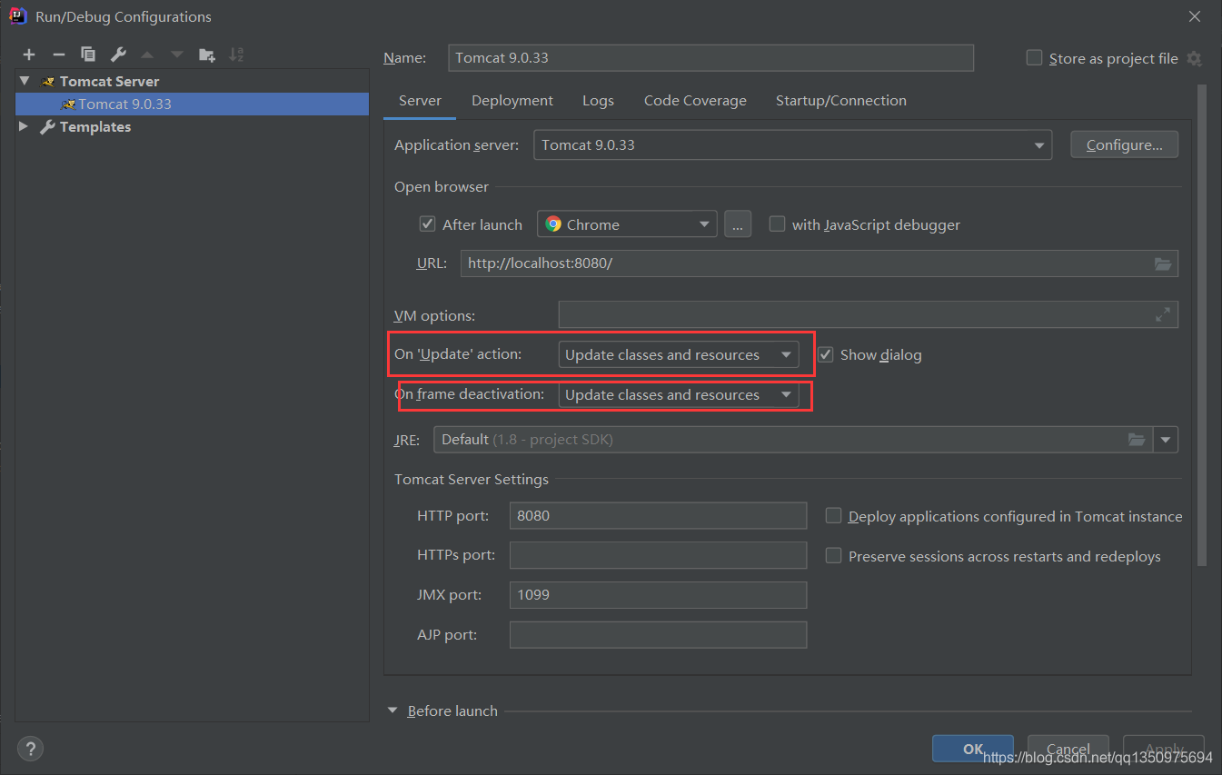Create new folder icon in toolbar
Screen dimensions: 1222x775
[207, 55]
